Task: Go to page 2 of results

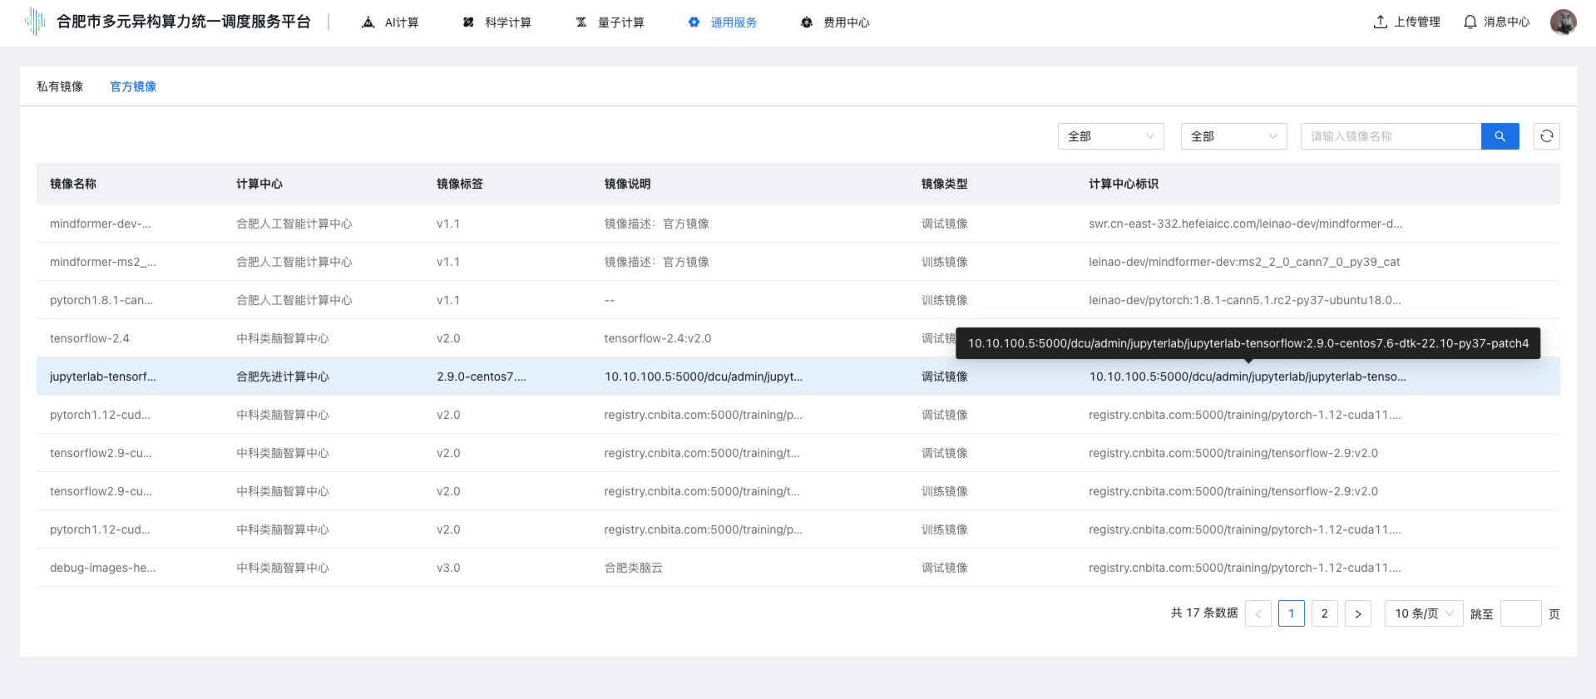Action: click(1324, 613)
